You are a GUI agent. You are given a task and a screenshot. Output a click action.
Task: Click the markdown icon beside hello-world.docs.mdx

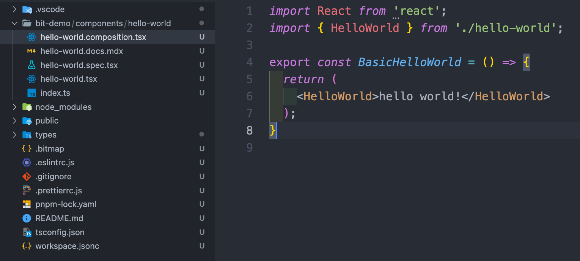(x=32, y=51)
